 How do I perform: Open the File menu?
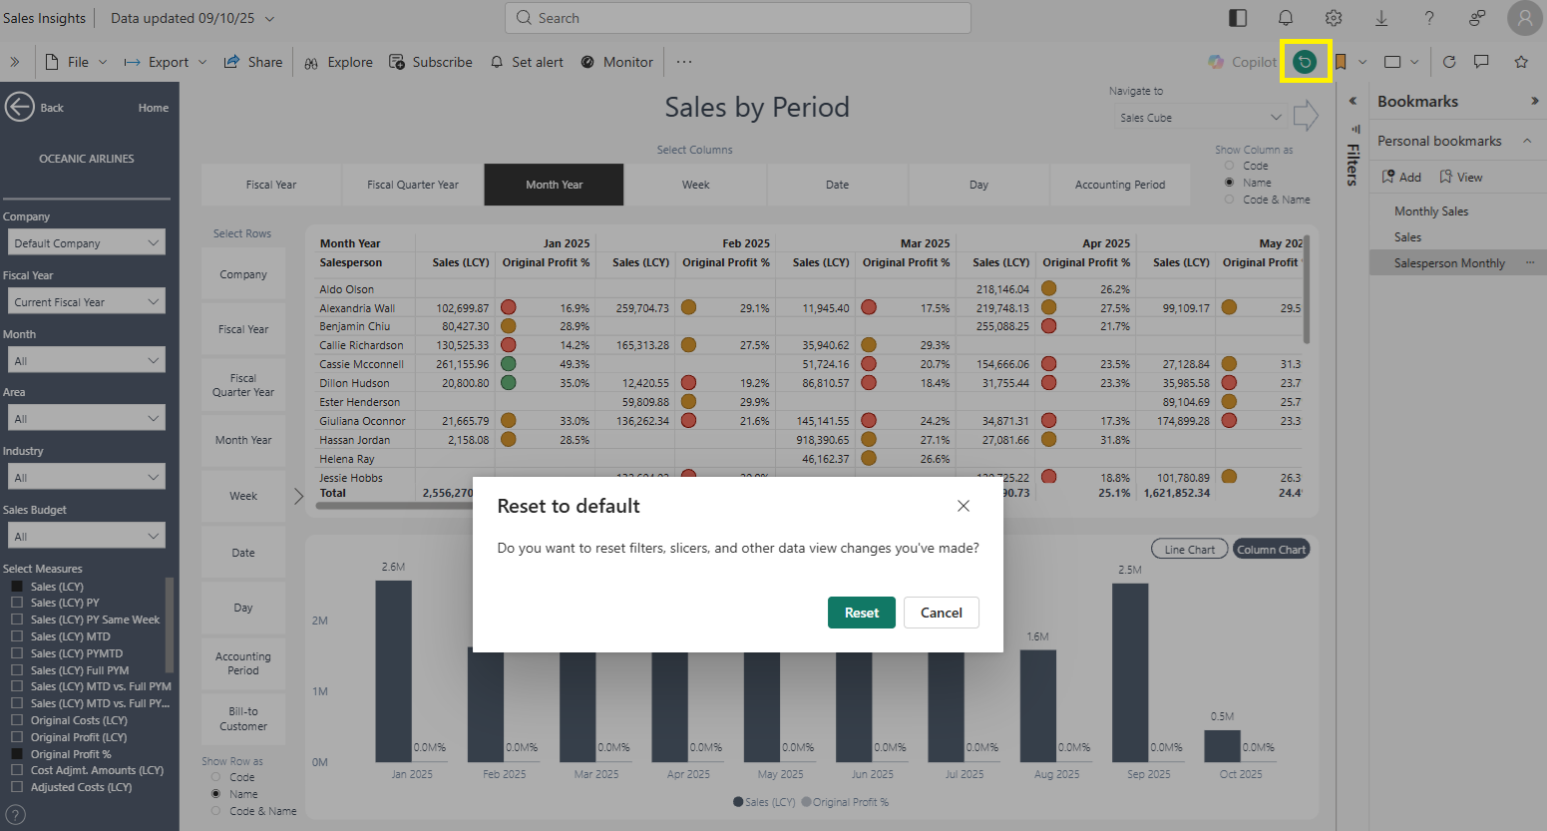coord(77,62)
